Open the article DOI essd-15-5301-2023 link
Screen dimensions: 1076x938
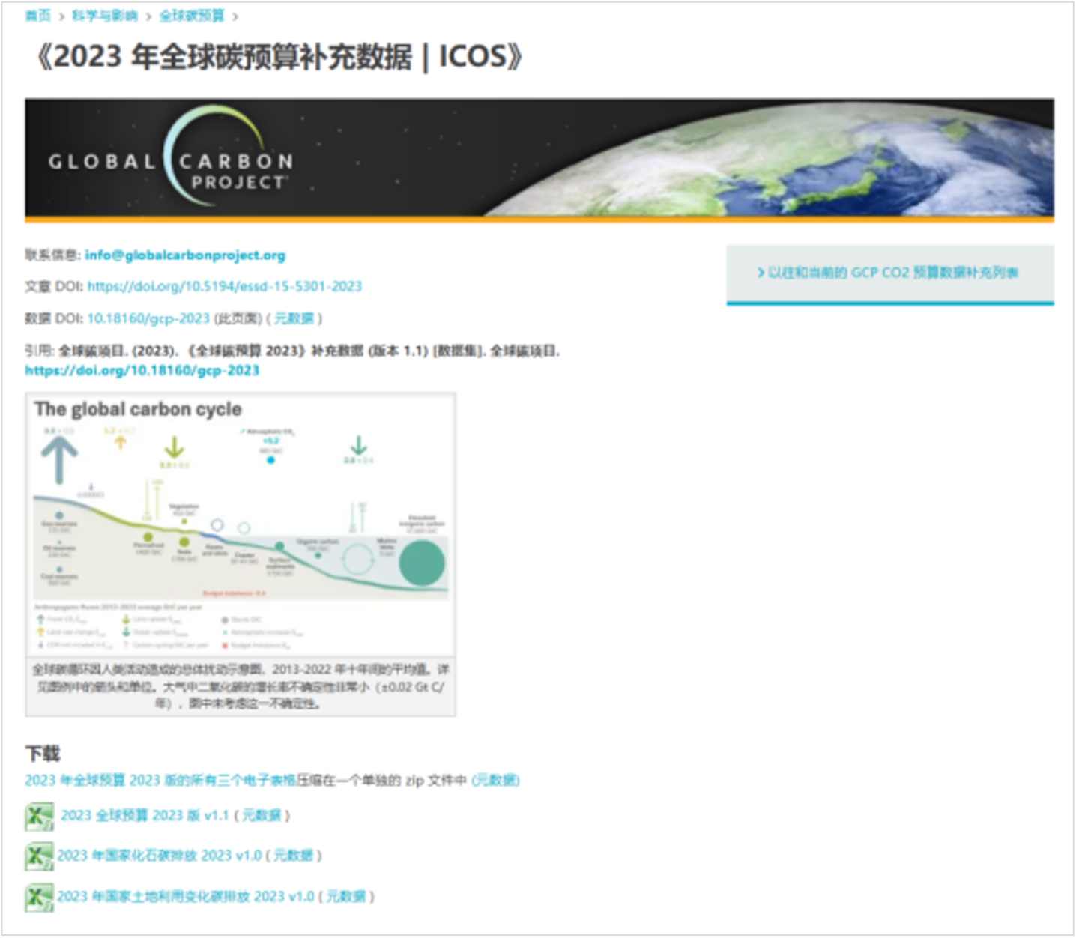point(224,286)
